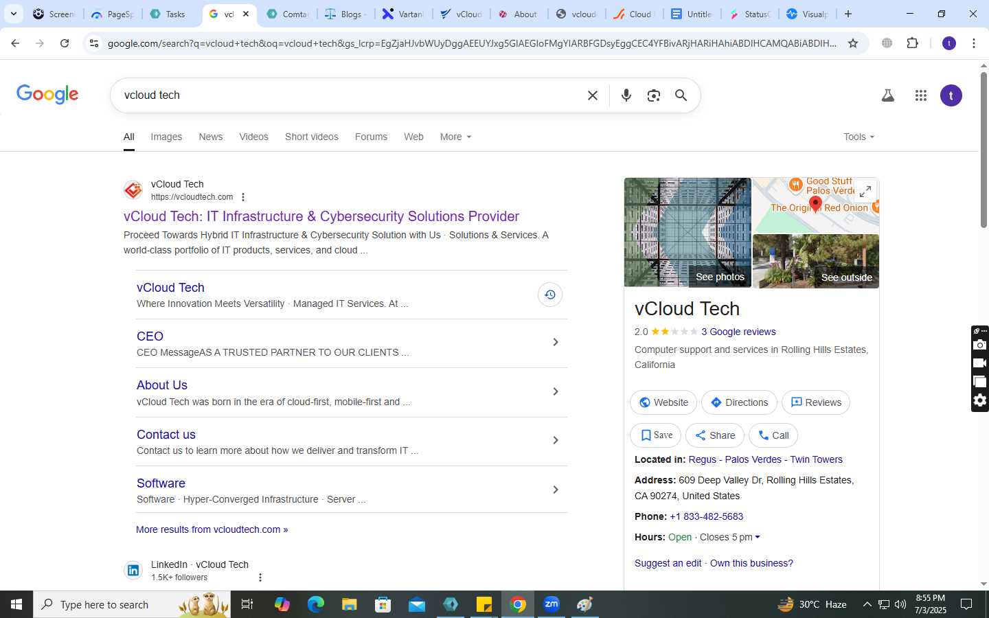Open Task View on the taskbar

247,604
